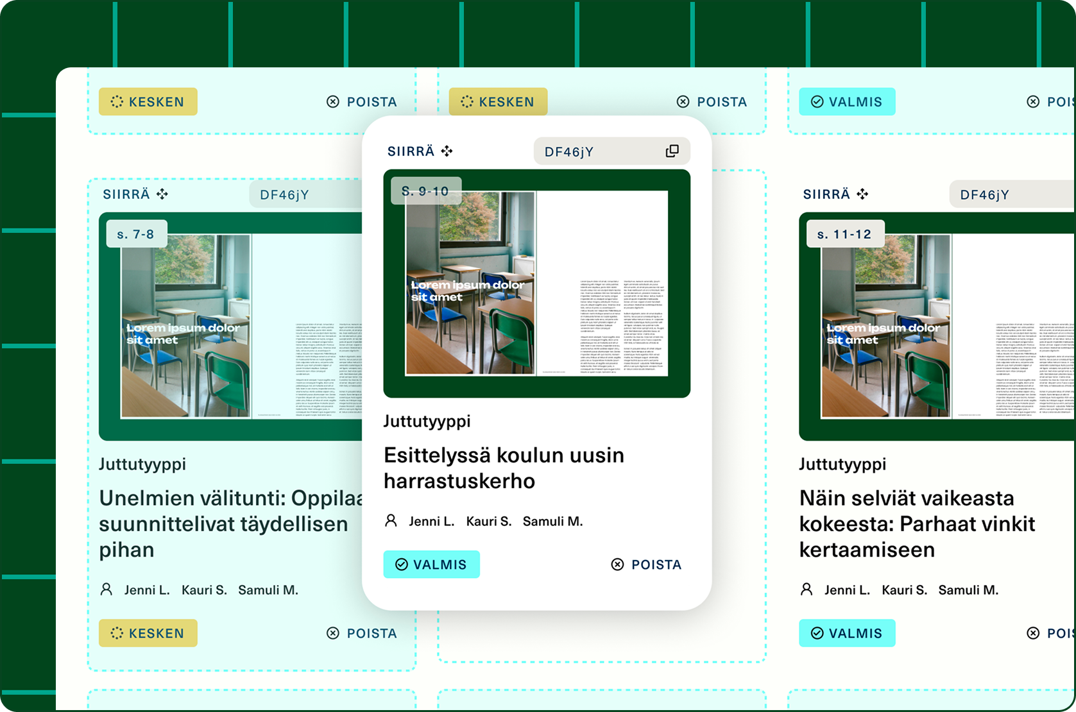Click the copy icon next to DF46jY code
Image resolution: width=1076 pixels, height=712 pixels.
pos(672,151)
